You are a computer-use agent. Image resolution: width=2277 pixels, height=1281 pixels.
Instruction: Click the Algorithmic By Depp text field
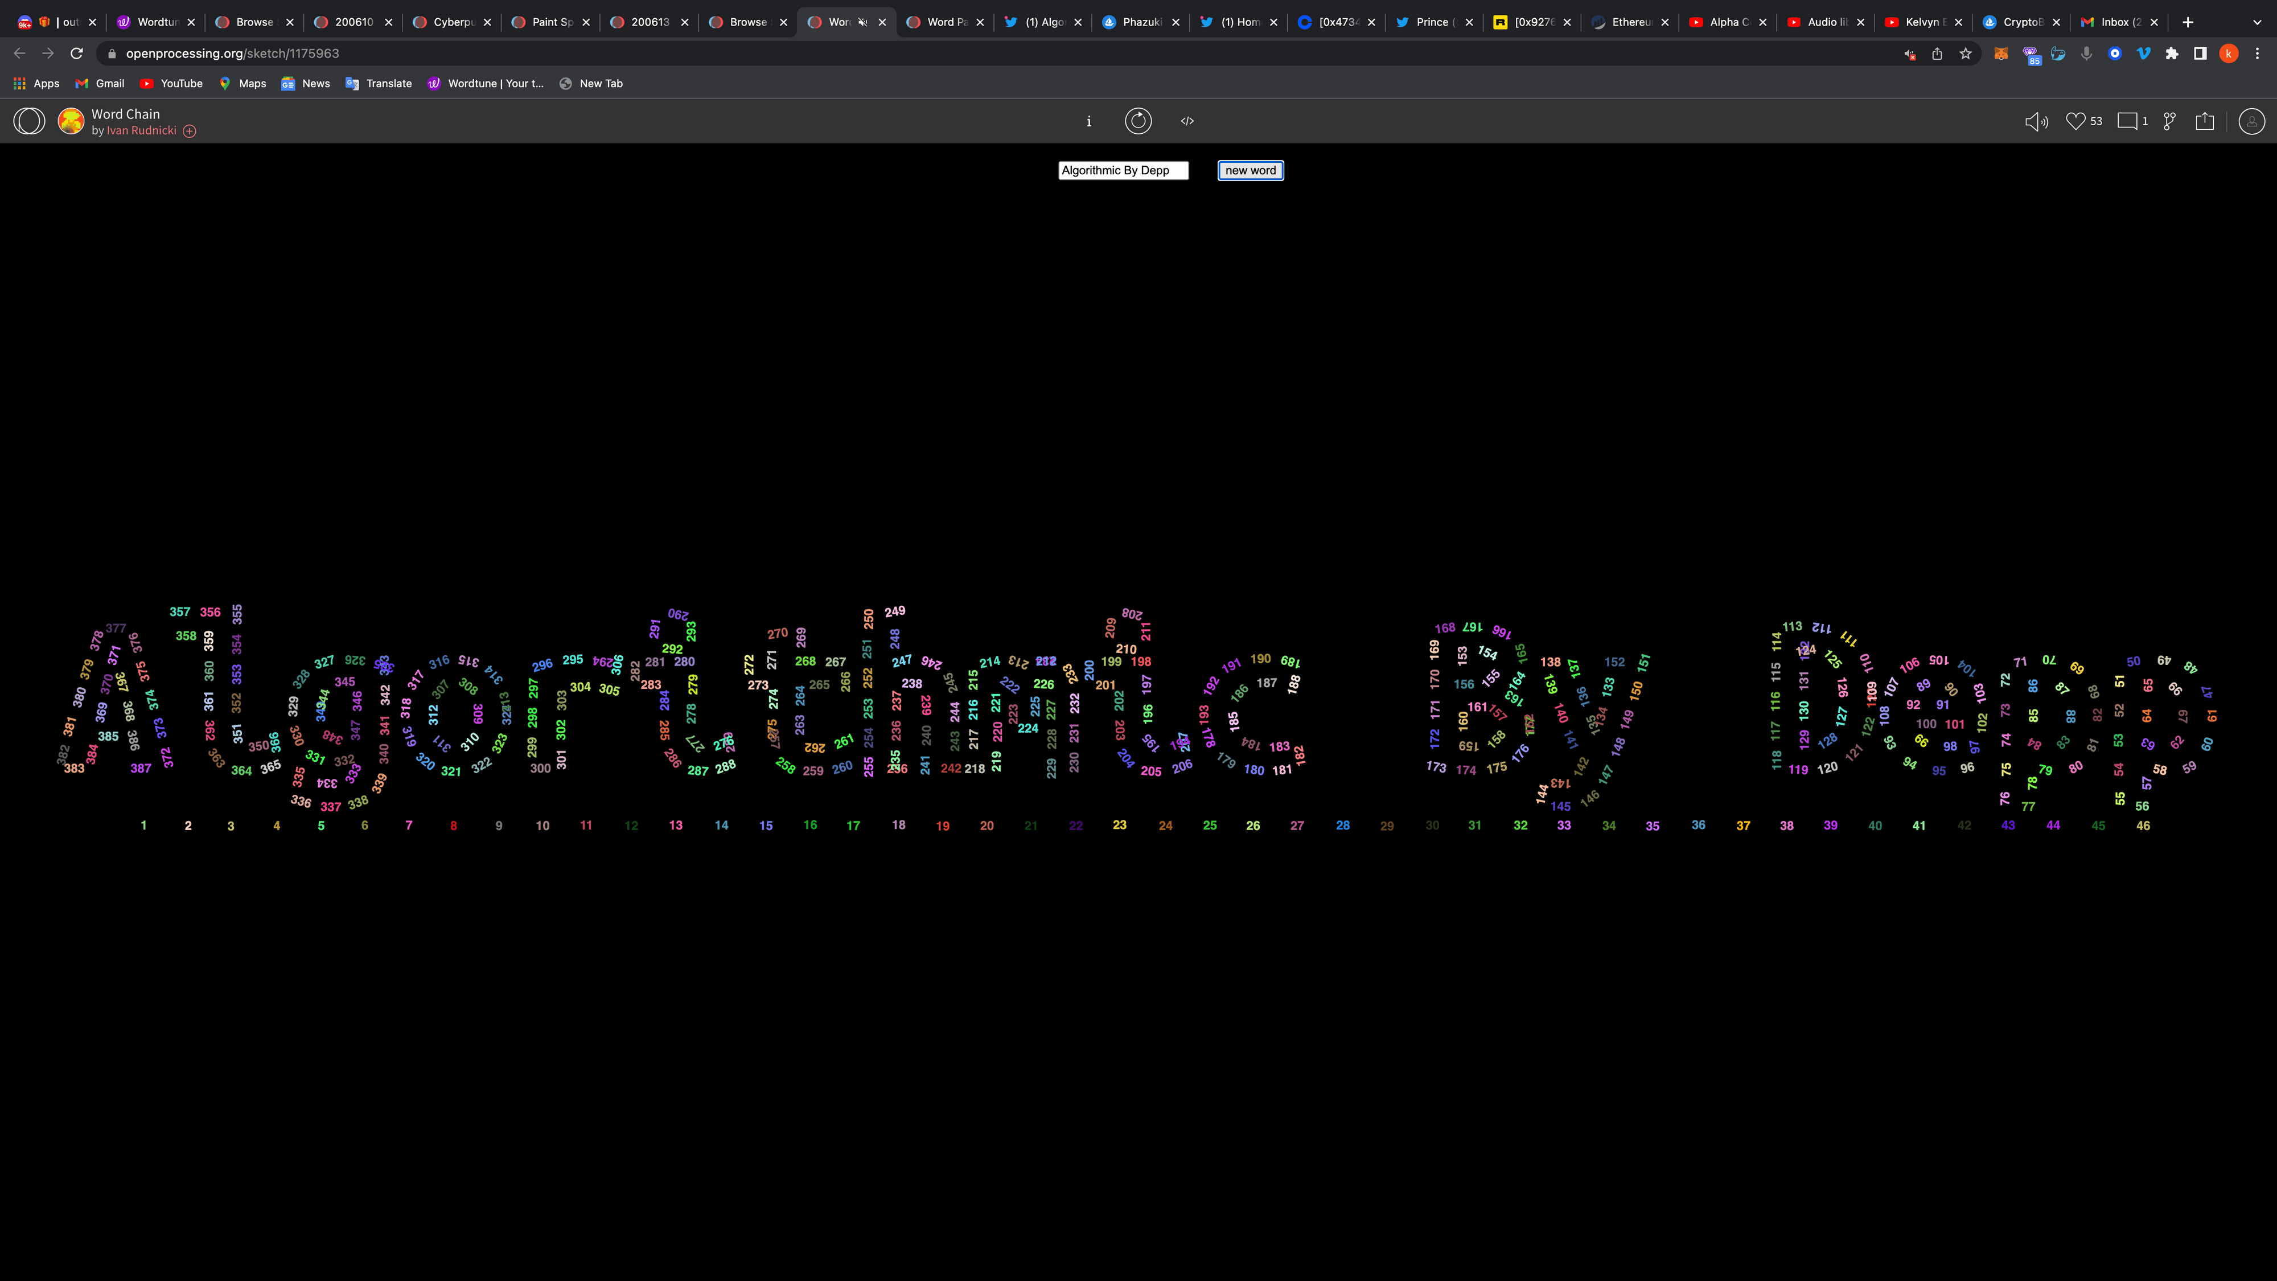coord(1123,171)
